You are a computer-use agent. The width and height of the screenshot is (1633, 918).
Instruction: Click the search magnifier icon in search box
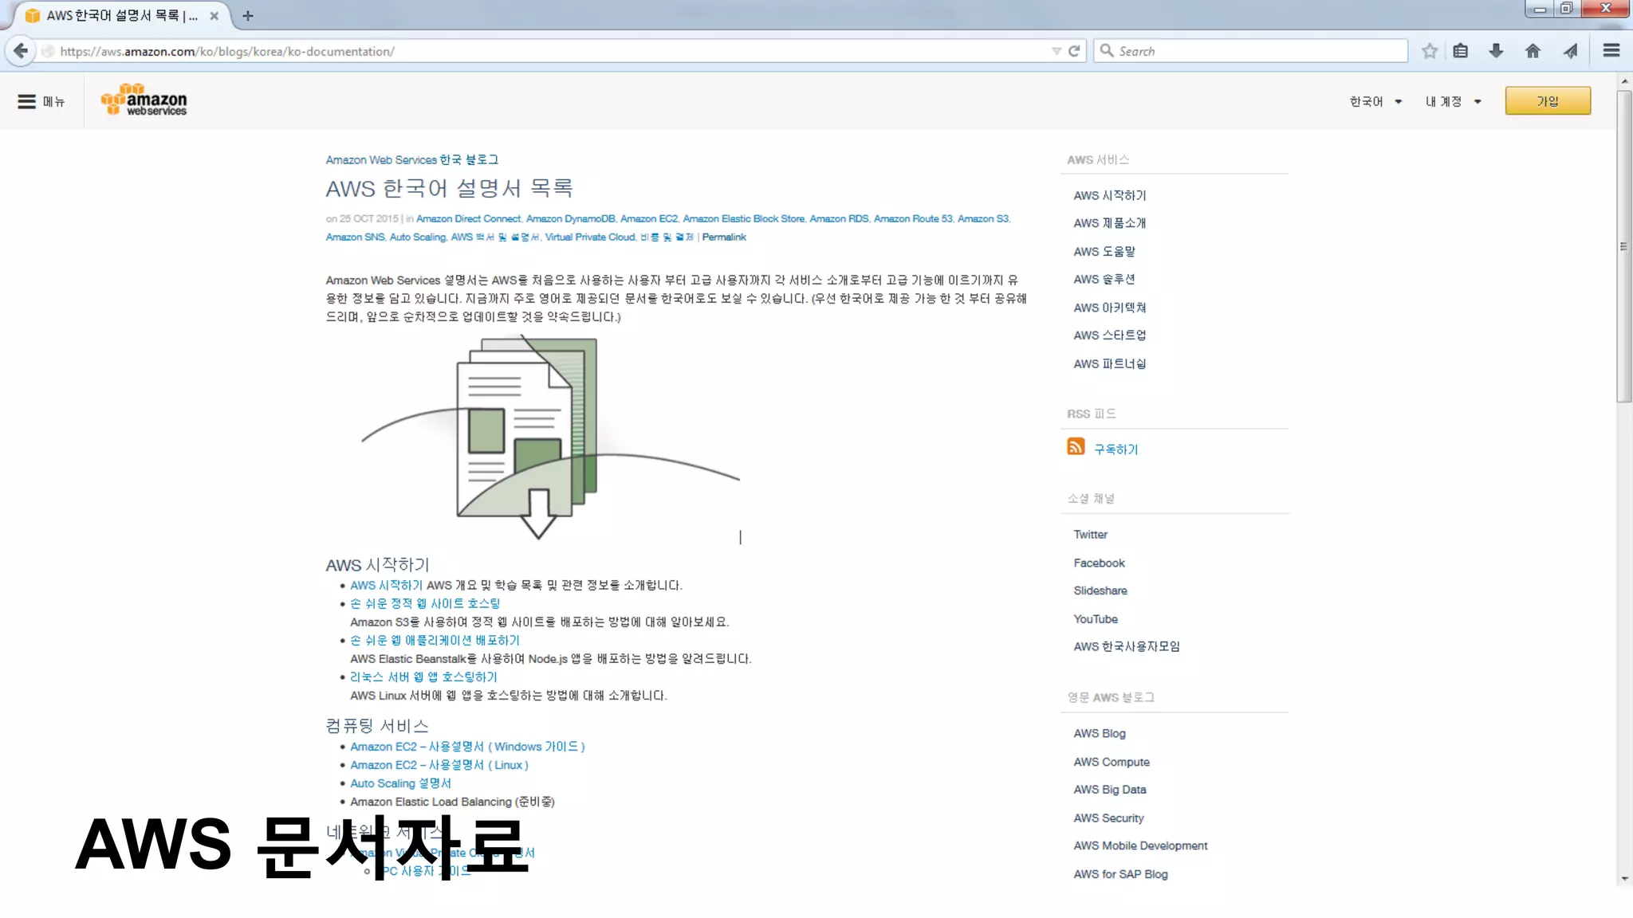(1107, 51)
